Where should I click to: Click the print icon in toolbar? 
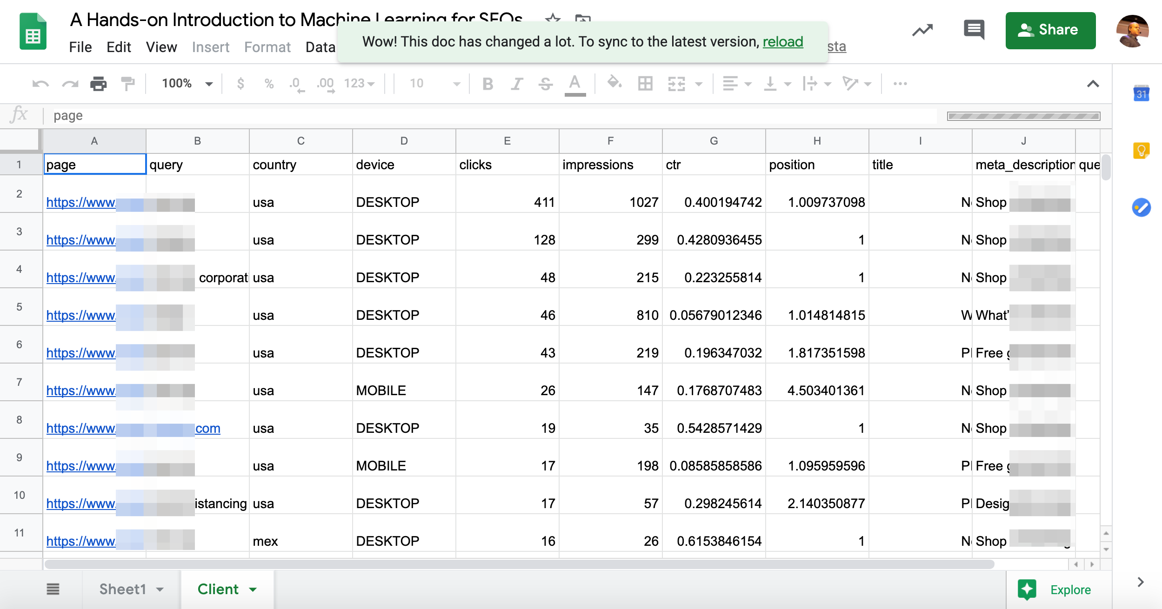(x=98, y=84)
